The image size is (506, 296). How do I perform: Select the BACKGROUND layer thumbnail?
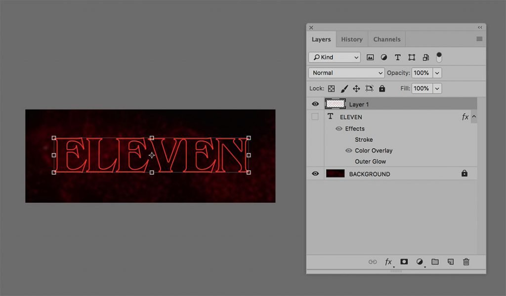336,174
